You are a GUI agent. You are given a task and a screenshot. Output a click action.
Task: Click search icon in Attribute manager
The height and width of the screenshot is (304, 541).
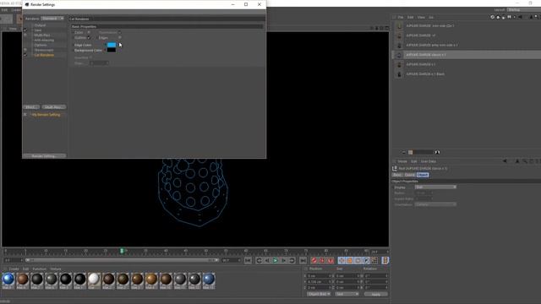pyautogui.click(x=524, y=161)
